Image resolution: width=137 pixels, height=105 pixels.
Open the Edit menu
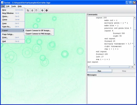[8, 6]
